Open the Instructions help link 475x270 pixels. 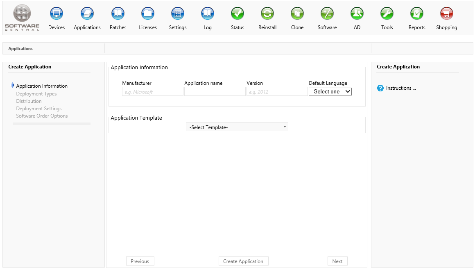coord(400,88)
